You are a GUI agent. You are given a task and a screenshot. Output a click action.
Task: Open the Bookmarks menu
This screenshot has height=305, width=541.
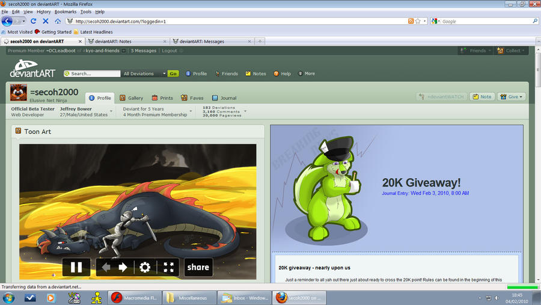65,11
